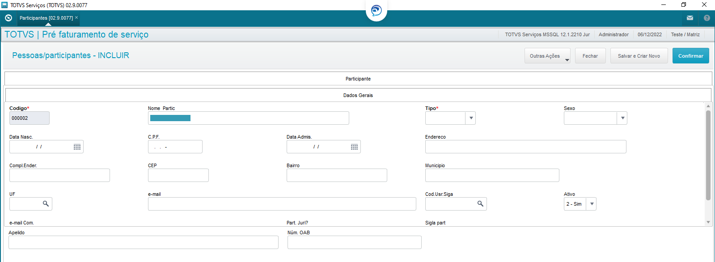
Task: Click the Salvar e Criar Novo button
Action: tap(639, 56)
